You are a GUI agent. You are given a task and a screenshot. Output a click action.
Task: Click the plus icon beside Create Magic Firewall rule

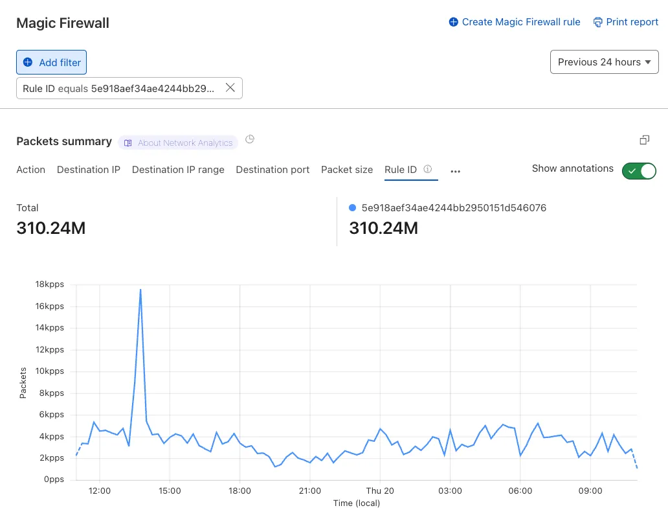[x=453, y=22]
